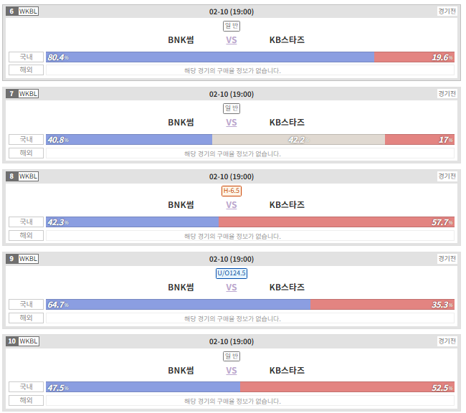
Task: Select the 일반 badge in match 7
Action: [232, 108]
